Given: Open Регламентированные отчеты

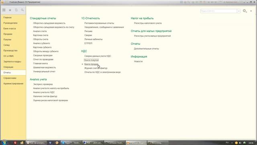Looking at the screenshot, I should point(99,23).
